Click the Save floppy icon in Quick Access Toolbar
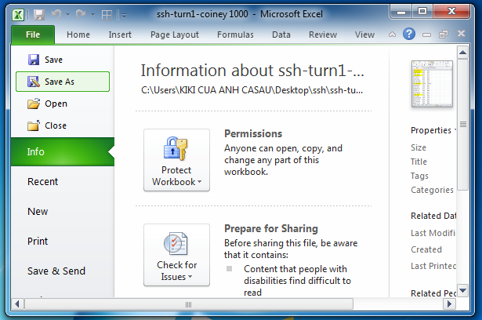This screenshot has height=320, width=482. [x=39, y=14]
